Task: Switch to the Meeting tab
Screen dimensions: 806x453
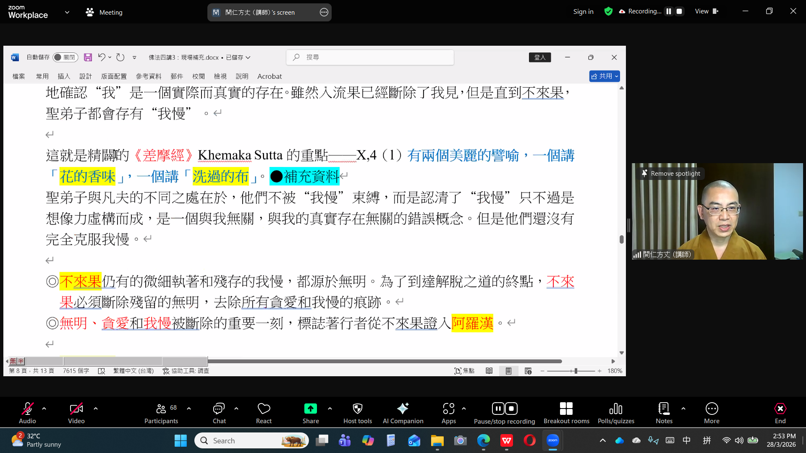Action: click(x=104, y=12)
